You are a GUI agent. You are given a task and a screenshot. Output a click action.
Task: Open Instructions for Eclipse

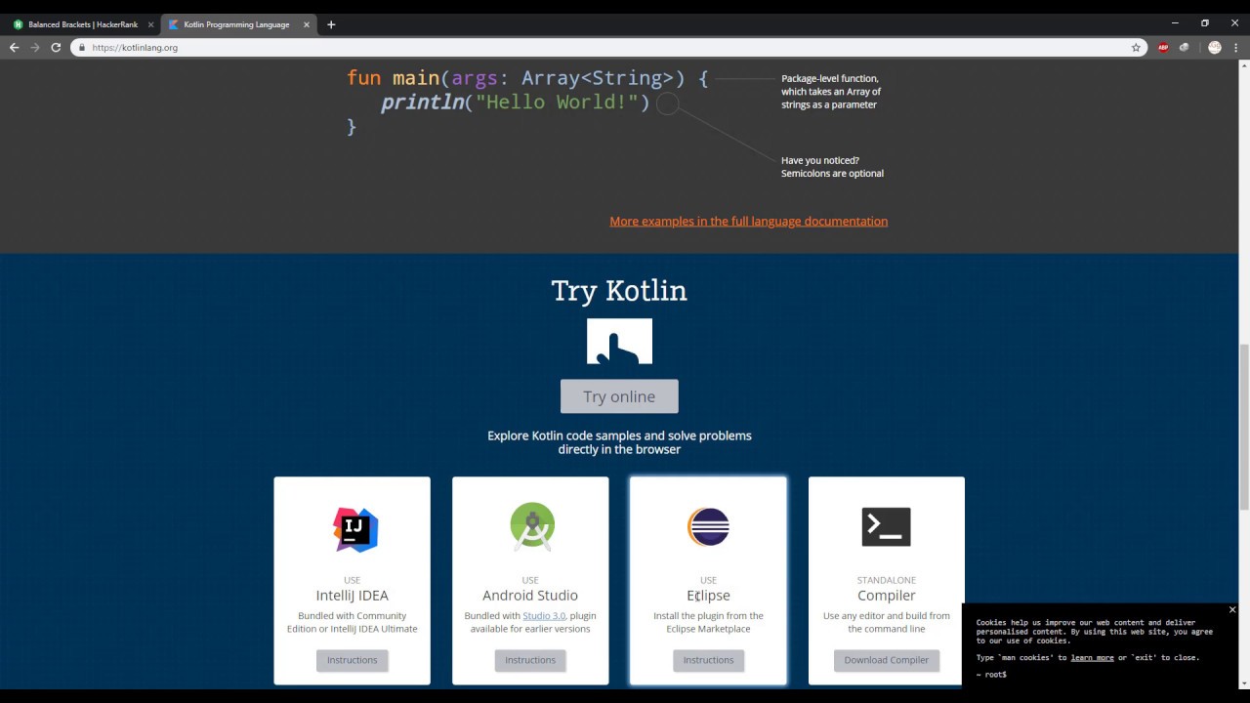coord(708,660)
